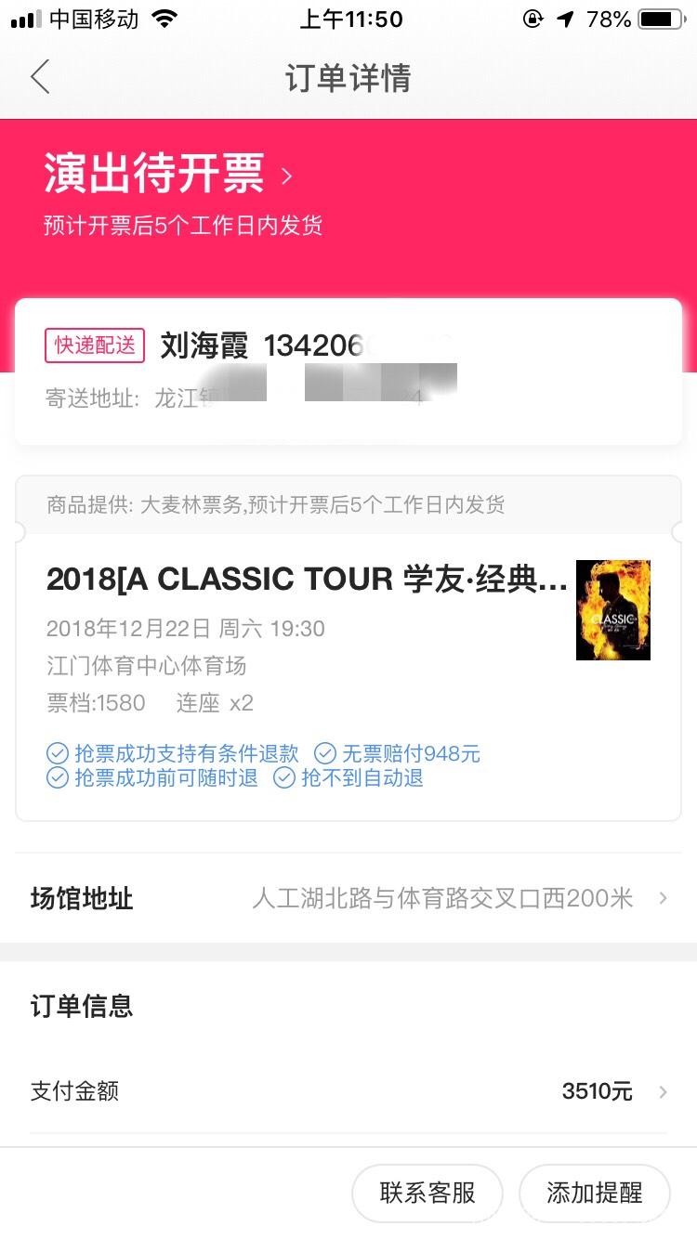This screenshot has width=697, height=1239.
Task: Tap the 抢票成功支持有条件退款 check icon
Action: pyautogui.click(x=58, y=753)
